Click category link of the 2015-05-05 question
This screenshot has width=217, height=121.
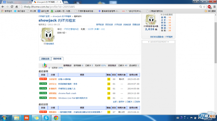[53, 79]
